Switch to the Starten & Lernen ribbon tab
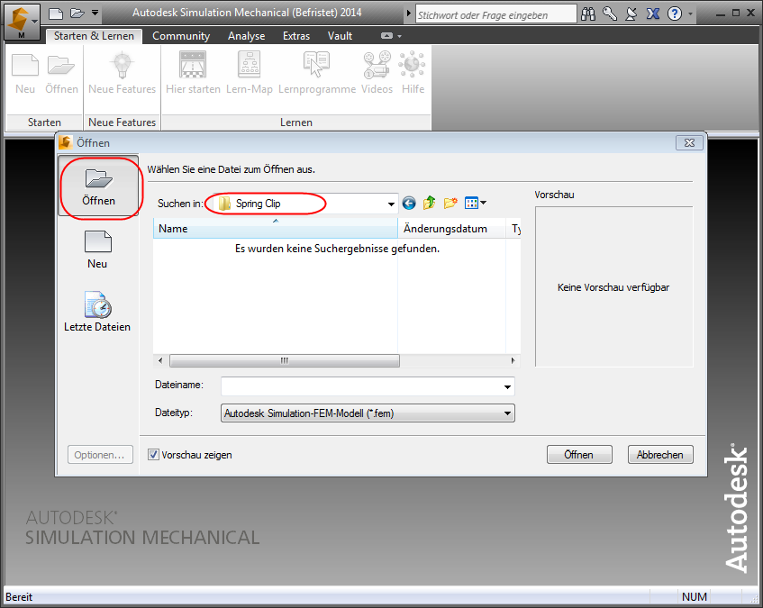 94,36
